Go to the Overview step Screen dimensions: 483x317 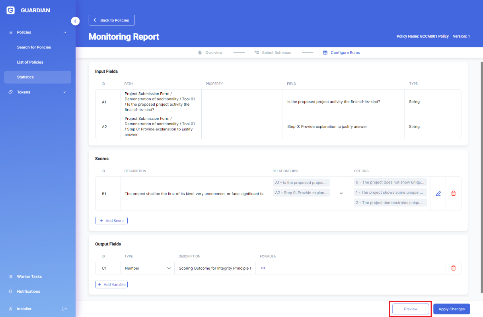coord(210,53)
